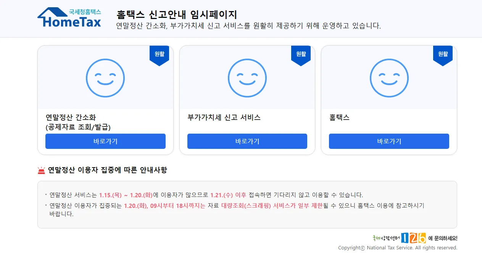Select the smiley icon on 홈택스 card
This screenshot has height=265, width=482.
pos(389,78)
